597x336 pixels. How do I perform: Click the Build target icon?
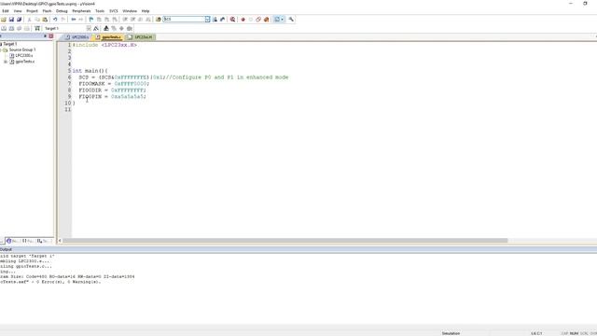point(11,29)
